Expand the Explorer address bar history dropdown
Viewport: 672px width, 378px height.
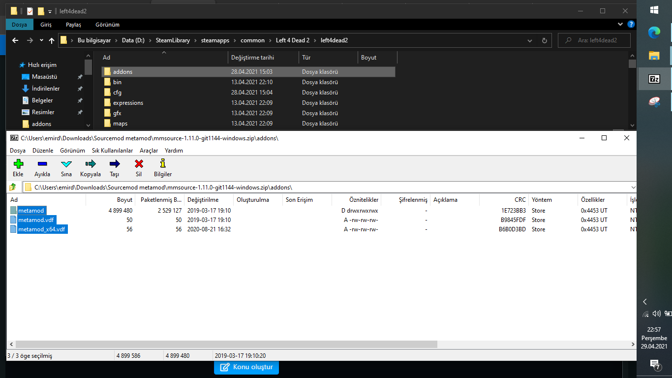click(x=529, y=40)
